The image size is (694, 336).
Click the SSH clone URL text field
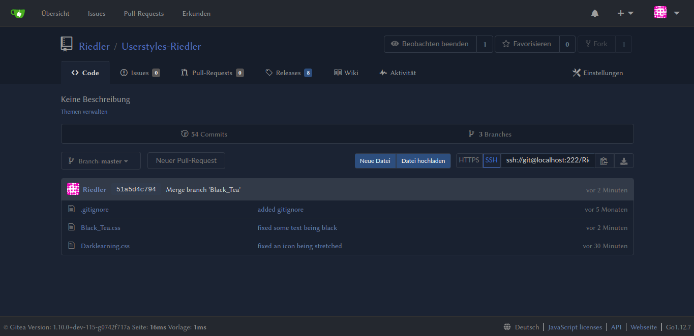click(x=547, y=161)
